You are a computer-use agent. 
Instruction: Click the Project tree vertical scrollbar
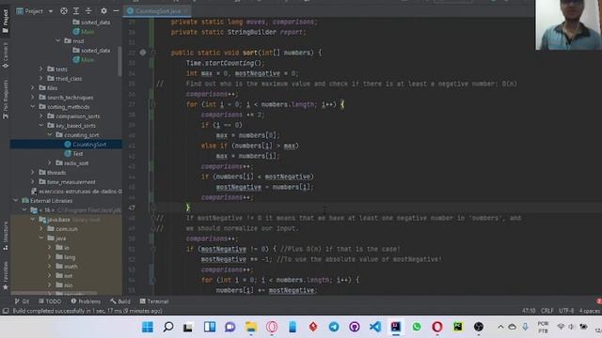click(x=119, y=60)
